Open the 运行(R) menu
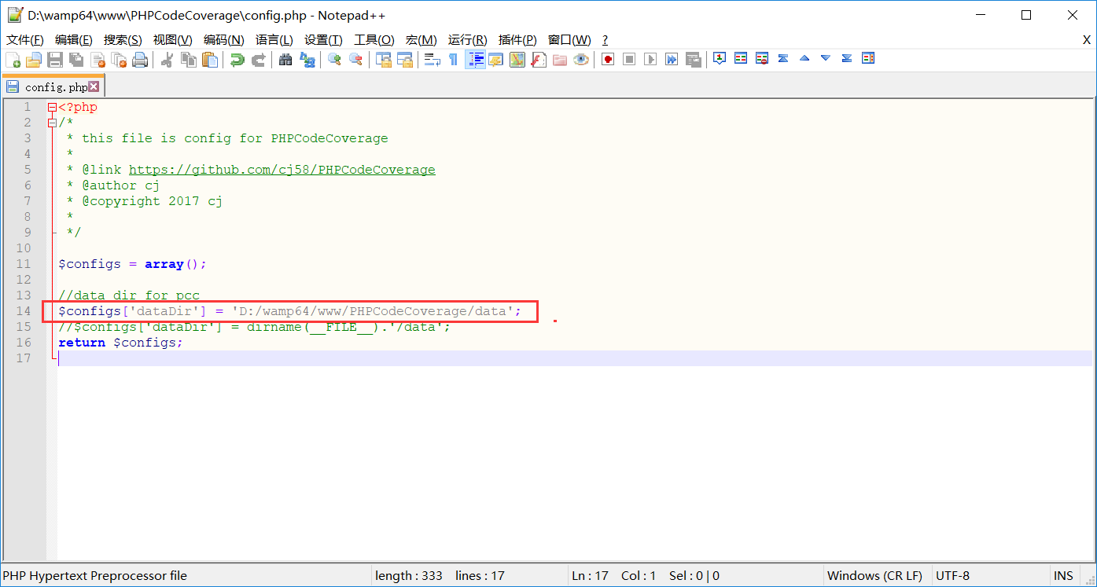 [x=468, y=40]
